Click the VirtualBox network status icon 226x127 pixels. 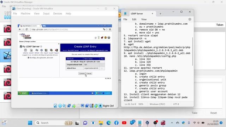point(69,106)
